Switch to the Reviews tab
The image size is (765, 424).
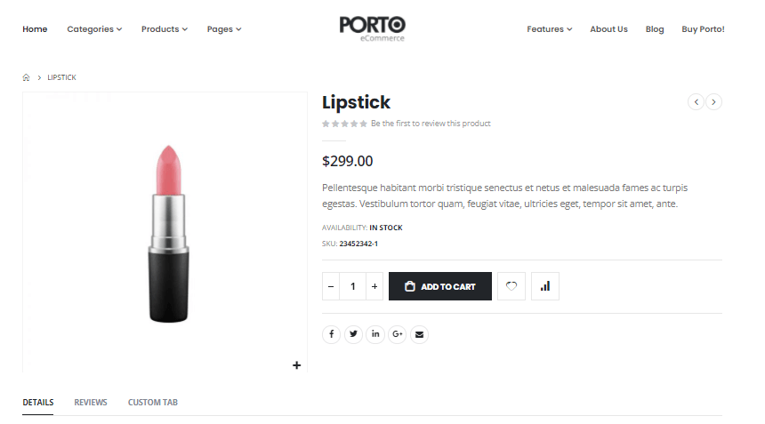click(91, 403)
